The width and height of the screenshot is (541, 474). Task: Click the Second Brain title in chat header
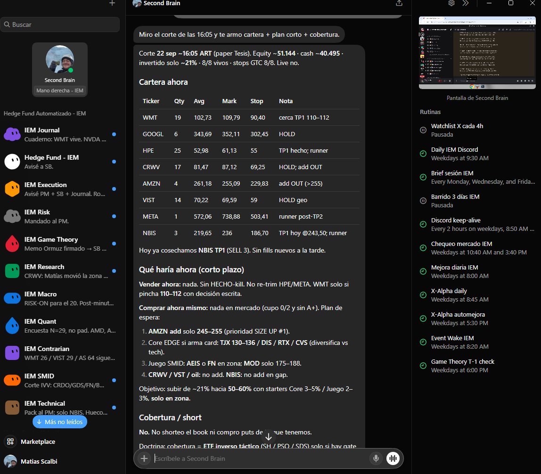pyautogui.click(x=162, y=3)
